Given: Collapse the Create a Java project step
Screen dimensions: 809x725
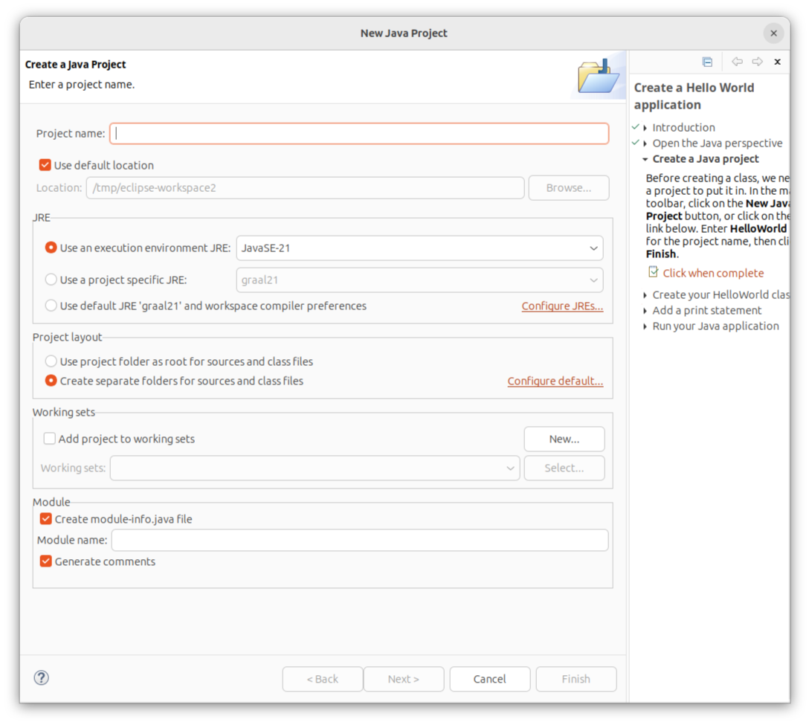Looking at the screenshot, I should (x=645, y=159).
